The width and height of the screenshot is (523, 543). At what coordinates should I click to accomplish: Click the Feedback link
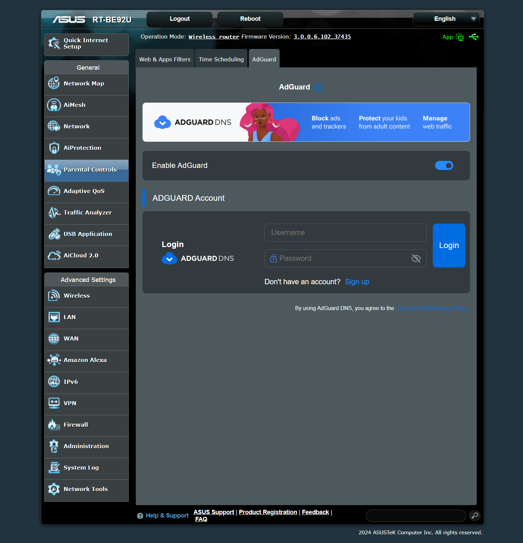coord(315,512)
